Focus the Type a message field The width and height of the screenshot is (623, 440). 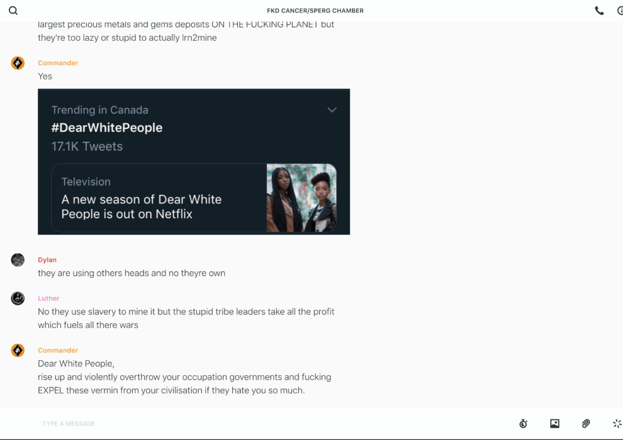pos(274,423)
